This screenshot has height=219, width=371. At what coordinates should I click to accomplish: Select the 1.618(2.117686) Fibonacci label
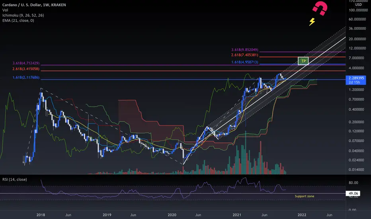coord(26,77)
